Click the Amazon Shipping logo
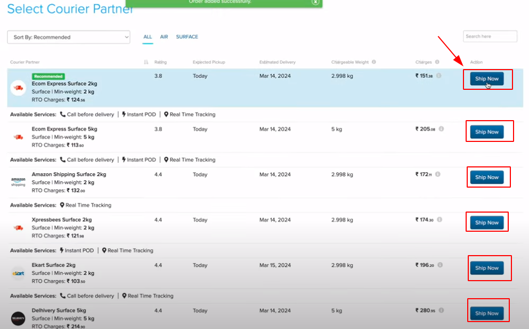The image size is (529, 329). [18, 182]
